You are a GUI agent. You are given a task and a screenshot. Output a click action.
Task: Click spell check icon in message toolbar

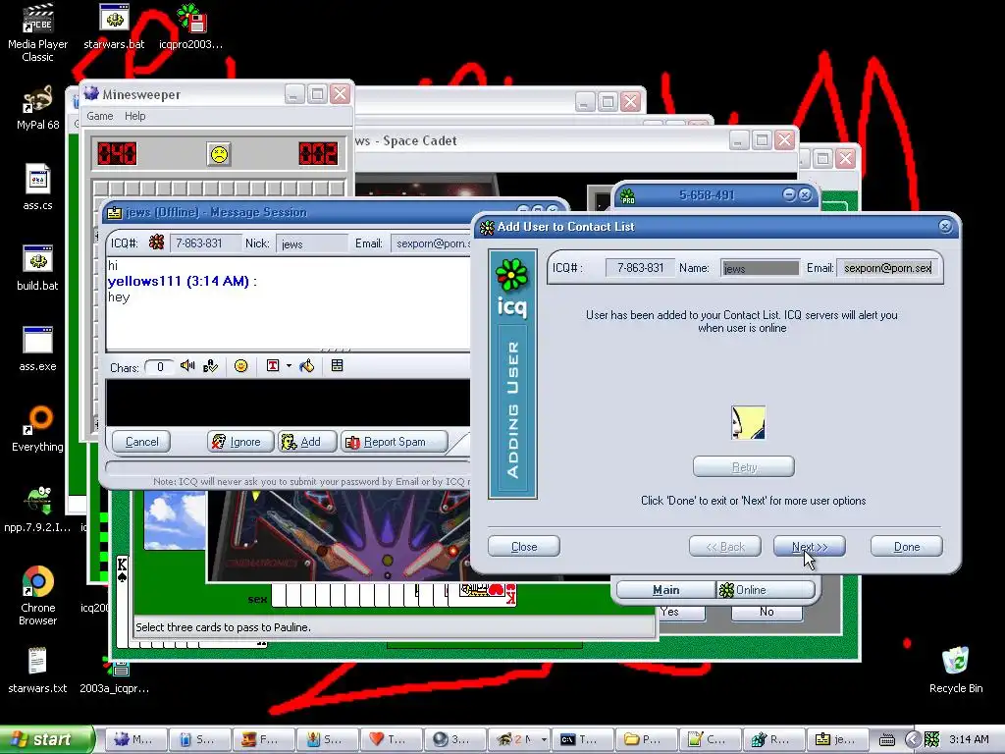pos(210,365)
